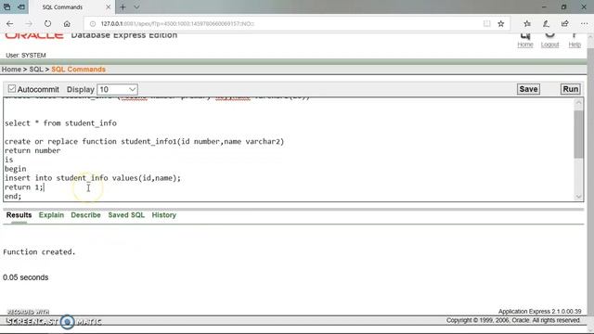
Task: Click the Save button
Action: click(x=528, y=89)
